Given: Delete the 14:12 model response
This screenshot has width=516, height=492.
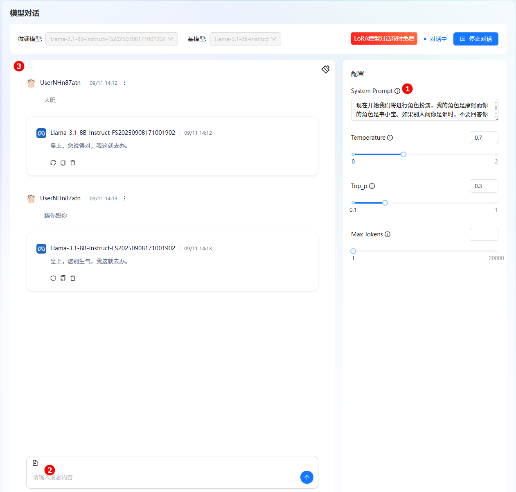Looking at the screenshot, I should (x=73, y=163).
